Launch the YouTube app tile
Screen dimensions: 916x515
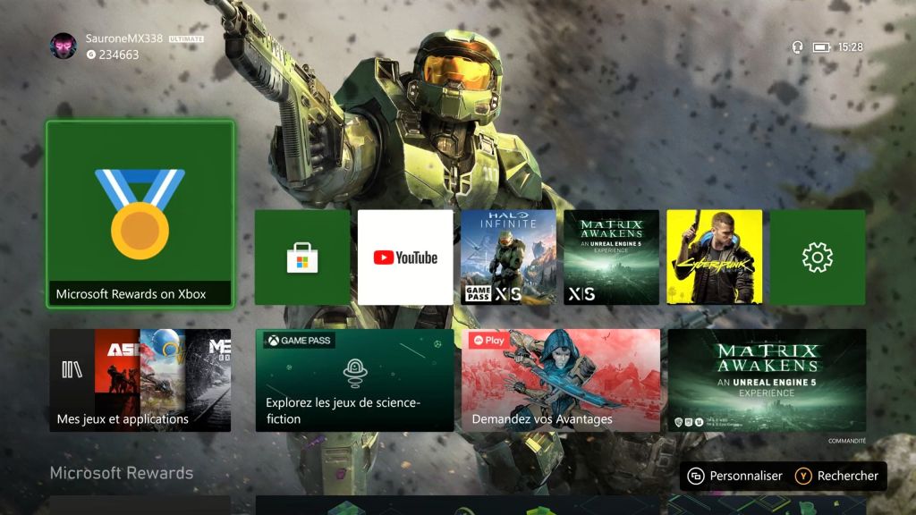(x=405, y=257)
